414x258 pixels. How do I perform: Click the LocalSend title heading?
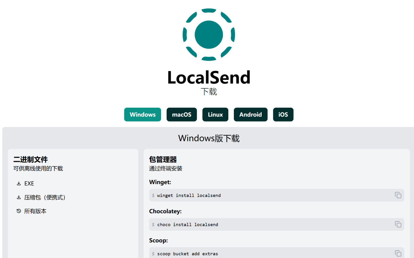pyautogui.click(x=209, y=78)
